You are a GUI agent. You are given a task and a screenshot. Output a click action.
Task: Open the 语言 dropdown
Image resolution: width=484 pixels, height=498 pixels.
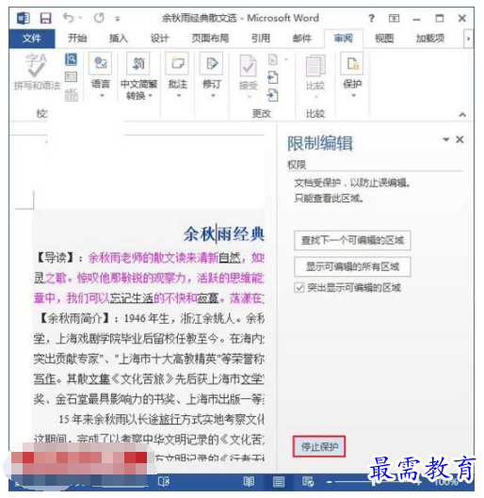click(x=101, y=76)
